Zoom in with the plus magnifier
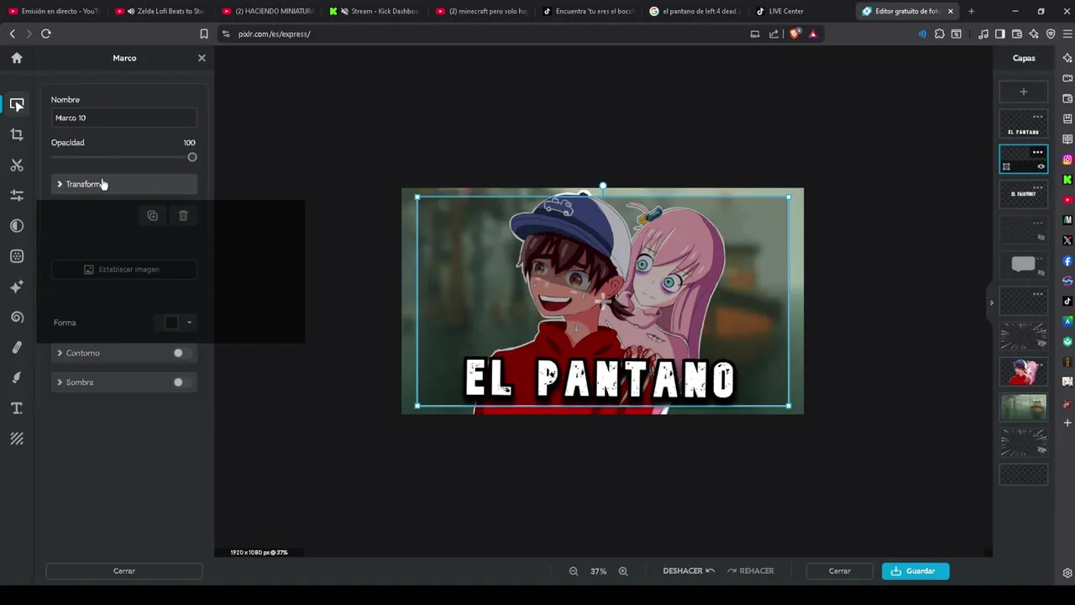The width and height of the screenshot is (1075, 605). click(x=623, y=571)
